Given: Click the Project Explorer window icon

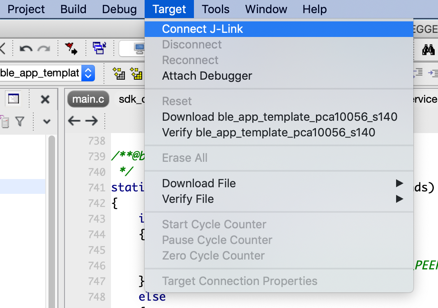Looking at the screenshot, I should (x=14, y=99).
